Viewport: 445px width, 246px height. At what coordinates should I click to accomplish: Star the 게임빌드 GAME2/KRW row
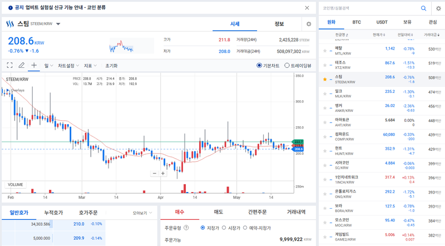point(325,237)
